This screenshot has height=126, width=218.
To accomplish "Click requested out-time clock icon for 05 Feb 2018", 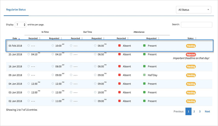I will click(95, 45).
